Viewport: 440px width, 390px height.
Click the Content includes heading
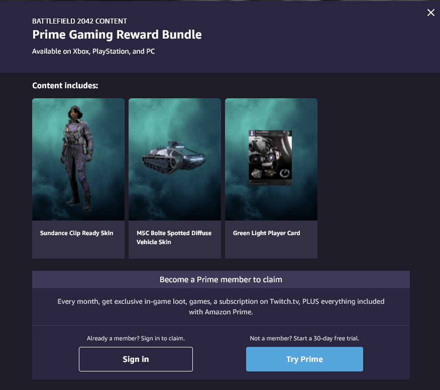pyautogui.click(x=65, y=86)
